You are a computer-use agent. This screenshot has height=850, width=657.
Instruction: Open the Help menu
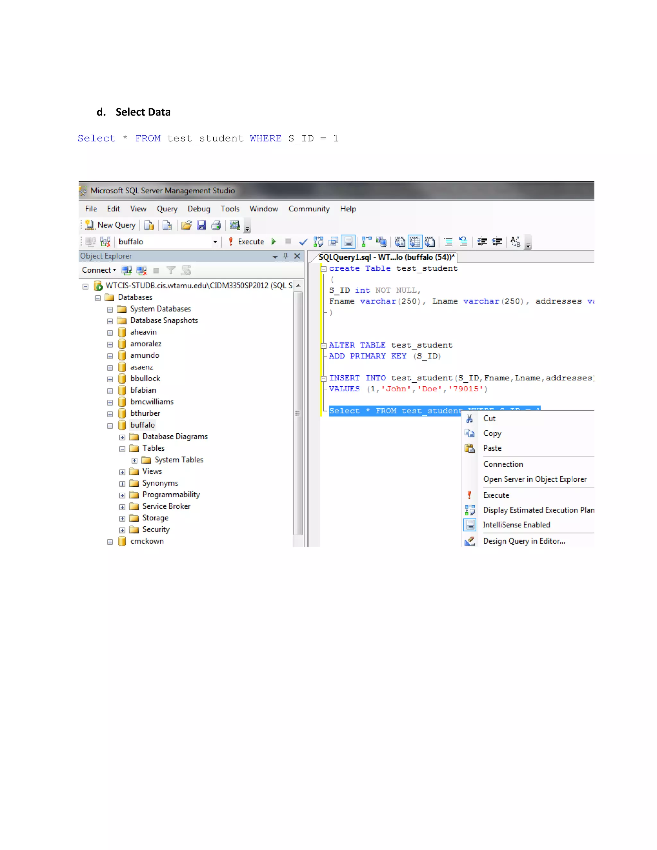coord(348,209)
